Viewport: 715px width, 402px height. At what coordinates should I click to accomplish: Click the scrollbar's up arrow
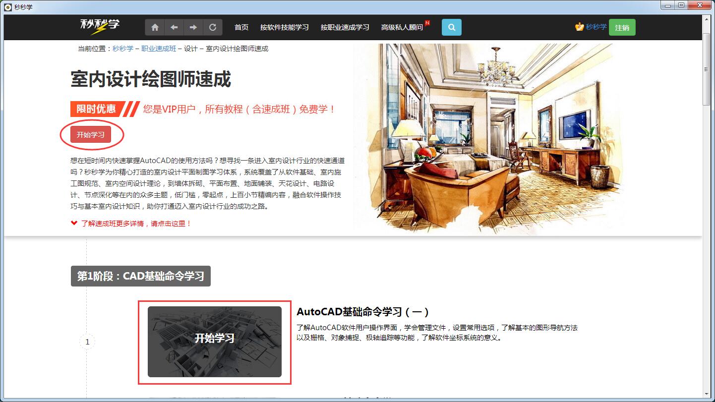click(x=707, y=18)
